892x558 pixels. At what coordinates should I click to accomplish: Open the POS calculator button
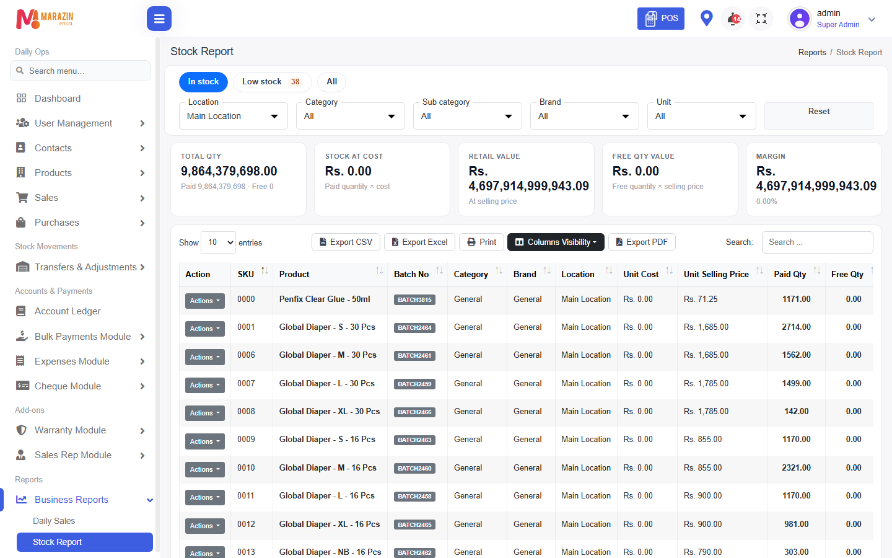661,19
